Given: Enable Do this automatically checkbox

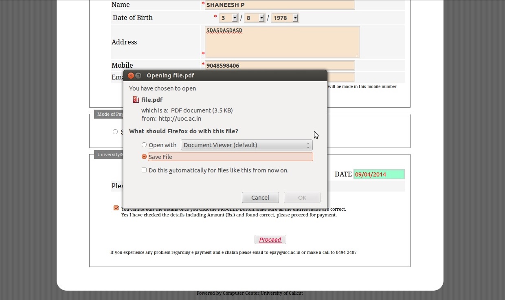Looking at the screenshot, I should click(144, 170).
